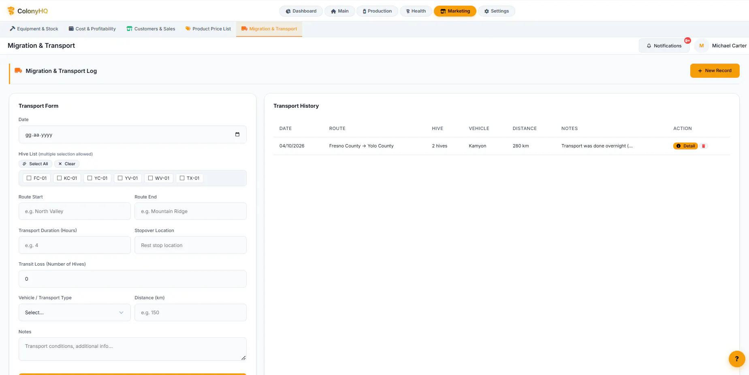The width and height of the screenshot is (749, 375).
Task: Click the notifications bell icon
Action: click(x=649, y=46)
